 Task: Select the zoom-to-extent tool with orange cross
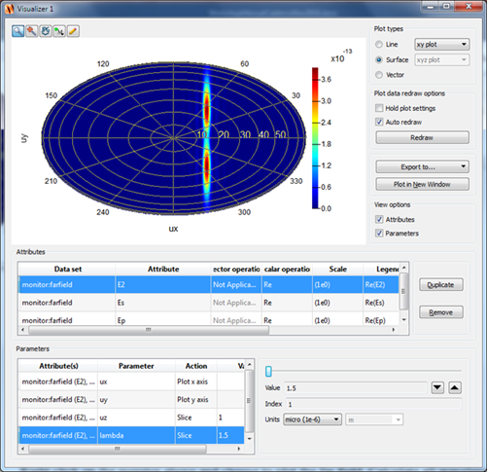coord(32,31)
